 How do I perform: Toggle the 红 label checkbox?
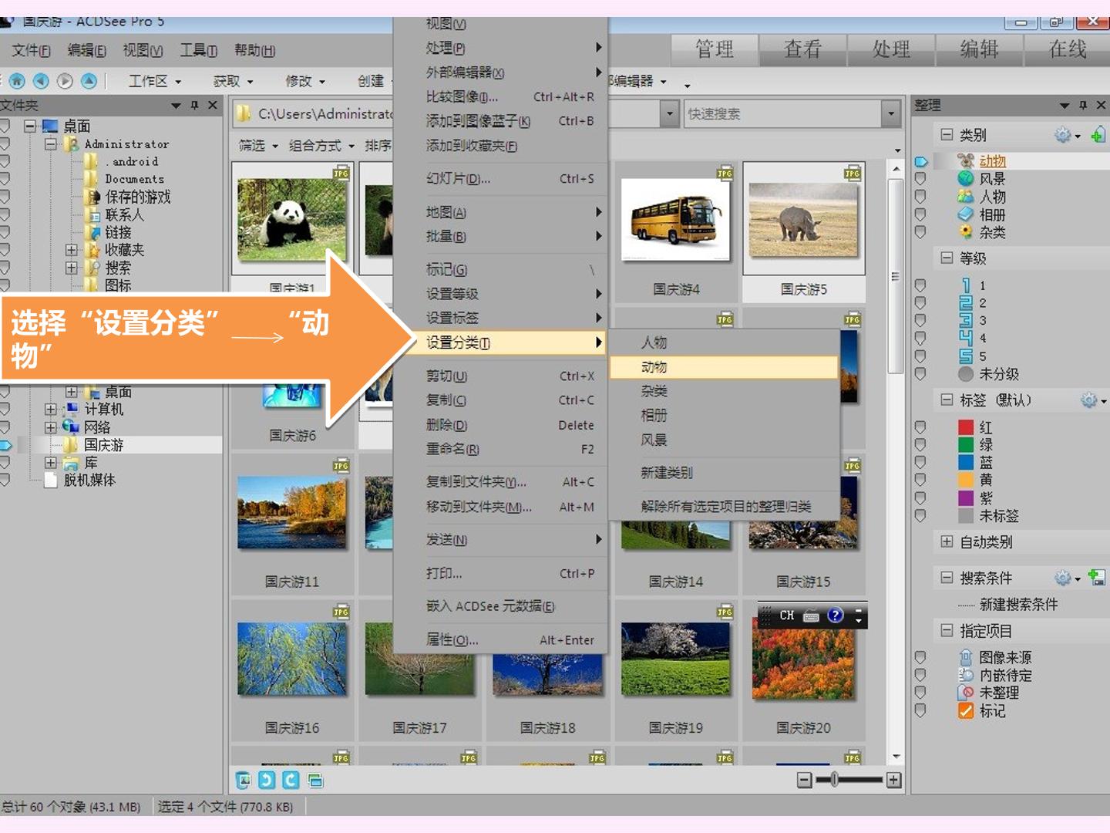click(x=920, y=427)
